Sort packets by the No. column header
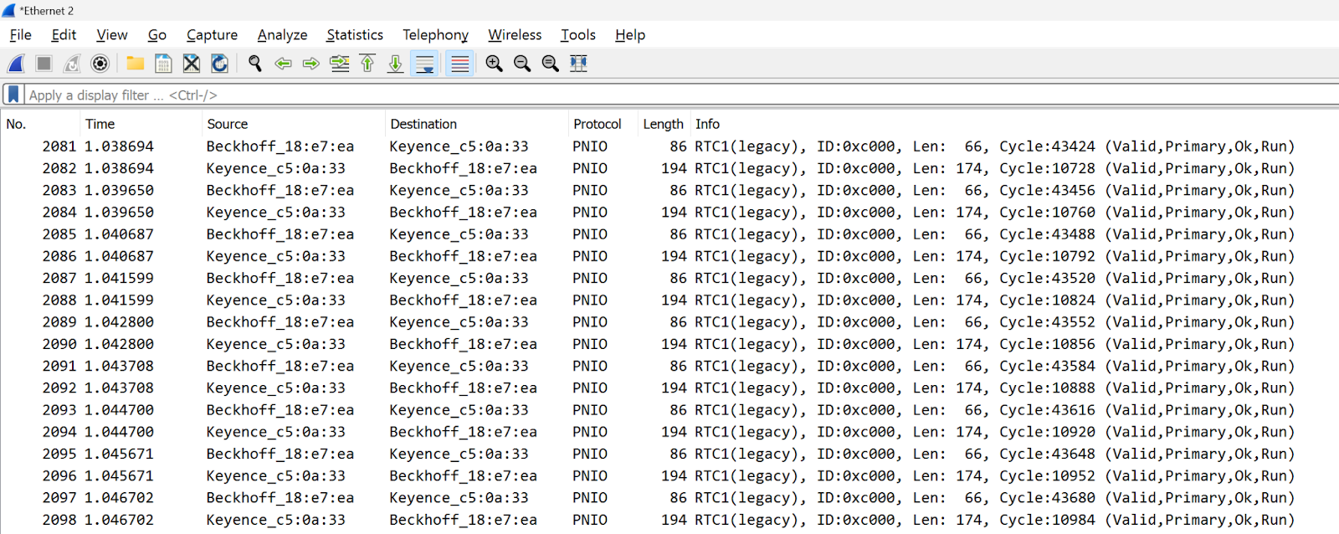This screenshot has width=1339, height=534. (40, 124)
